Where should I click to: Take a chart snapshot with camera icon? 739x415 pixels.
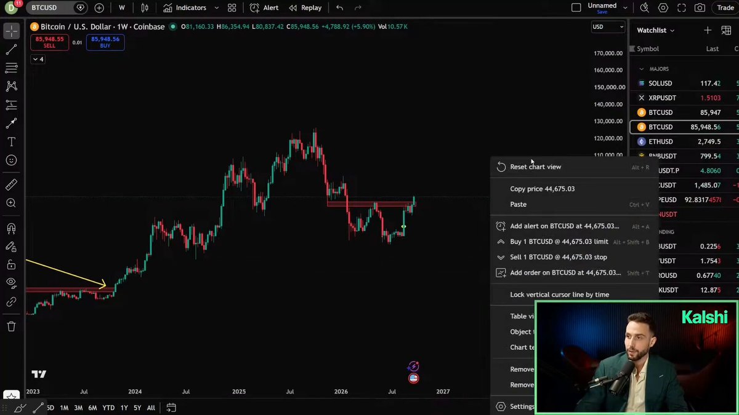[x=699, y=8]
